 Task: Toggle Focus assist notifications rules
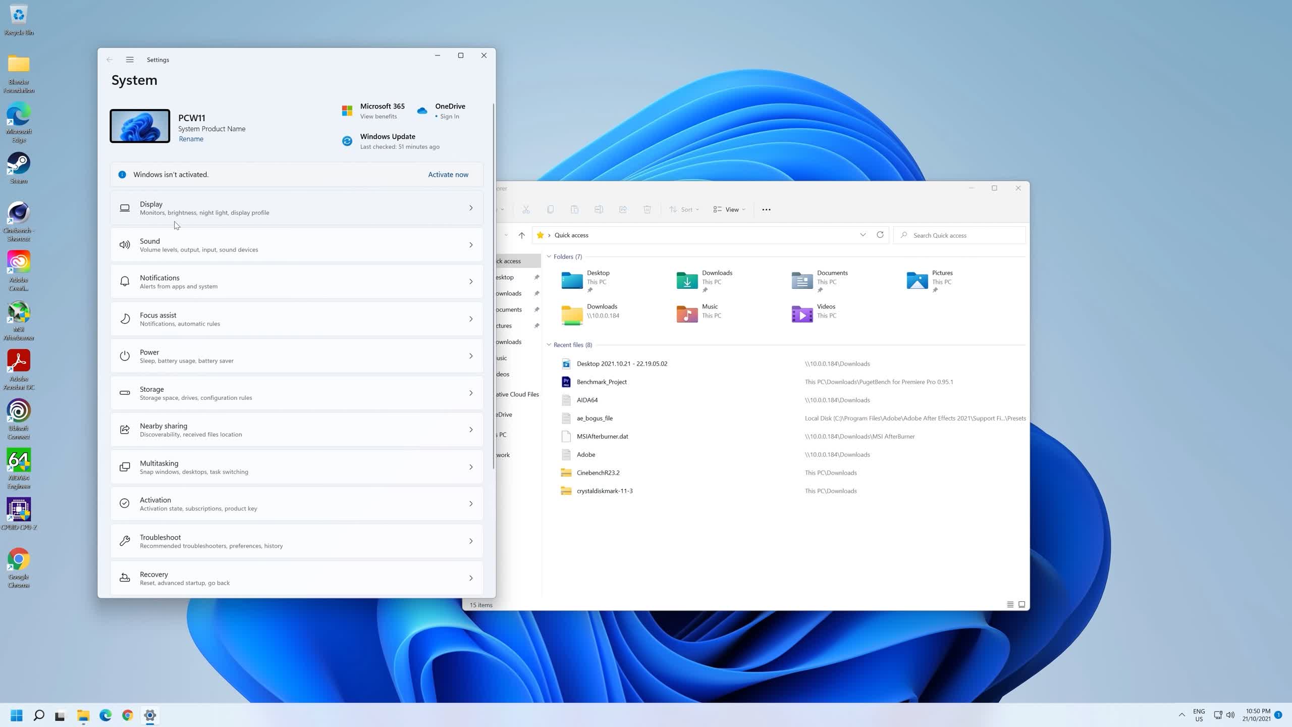point(297,319)
